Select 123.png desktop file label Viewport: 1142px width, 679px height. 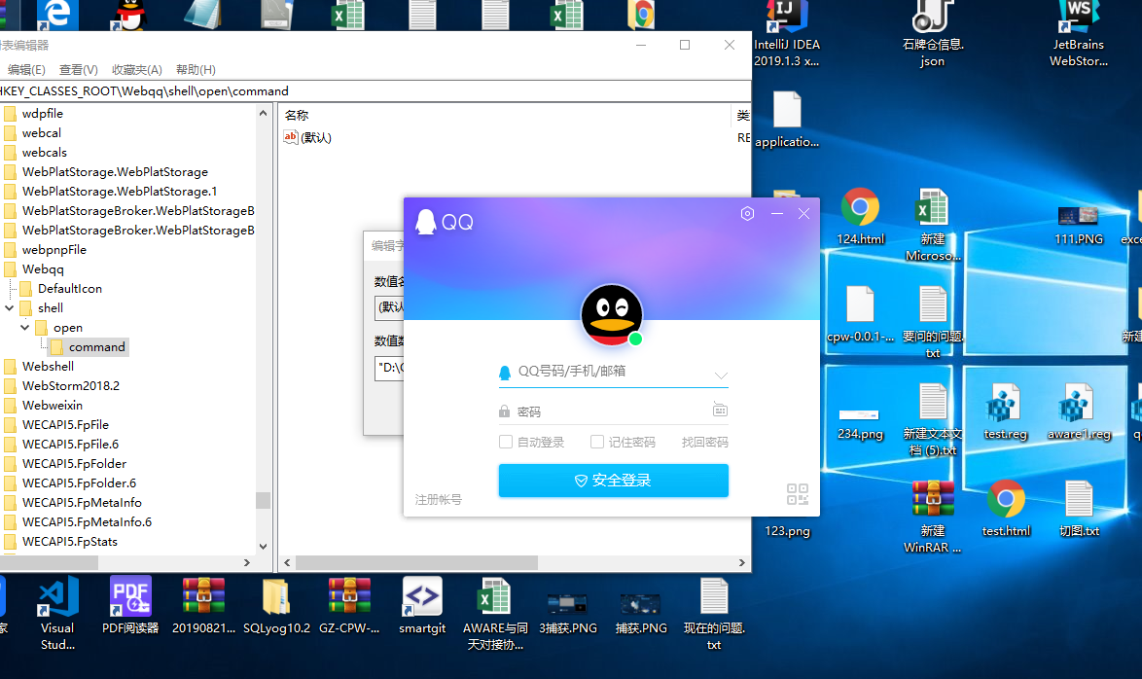click(787, 531)
